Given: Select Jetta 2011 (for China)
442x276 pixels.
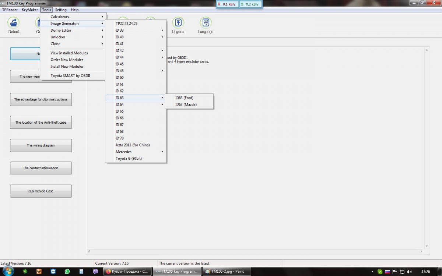Looking at the screenshot, I should click(136, 145).
